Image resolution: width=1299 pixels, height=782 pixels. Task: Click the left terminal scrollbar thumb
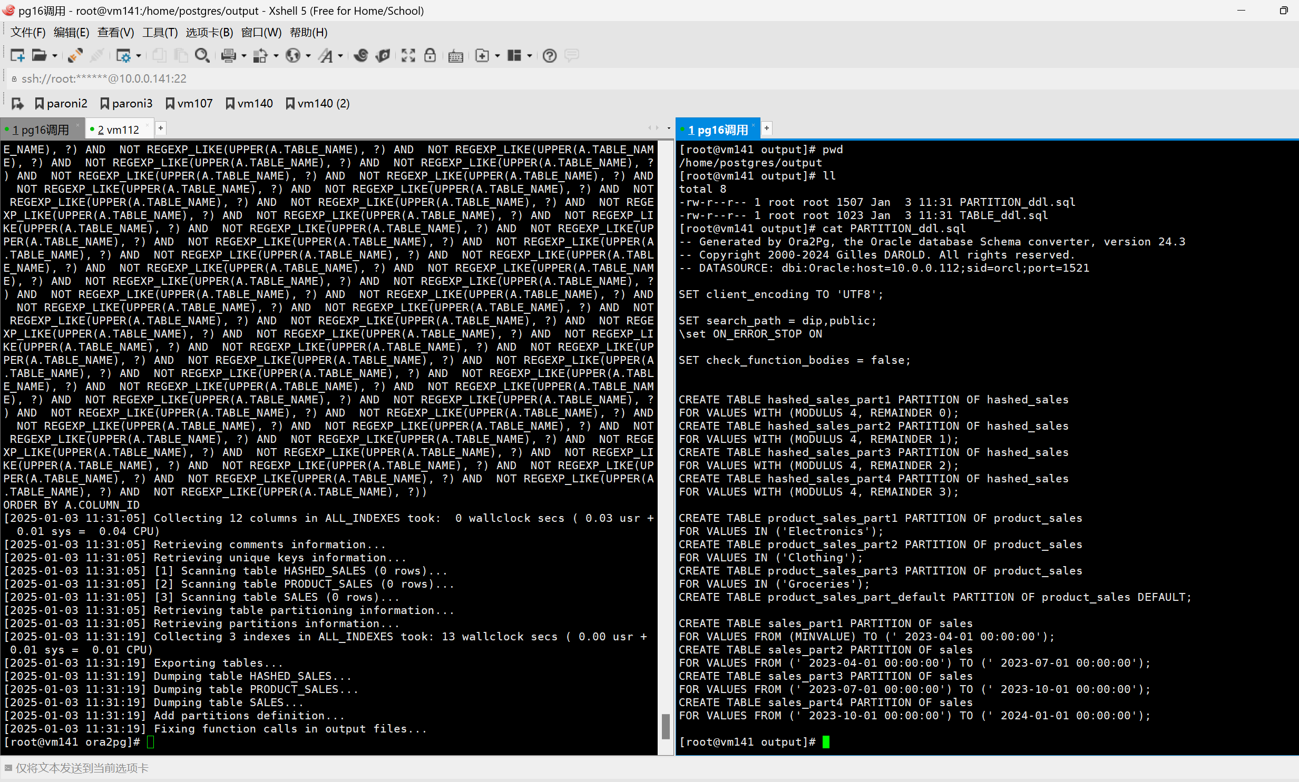pos(666,726)
